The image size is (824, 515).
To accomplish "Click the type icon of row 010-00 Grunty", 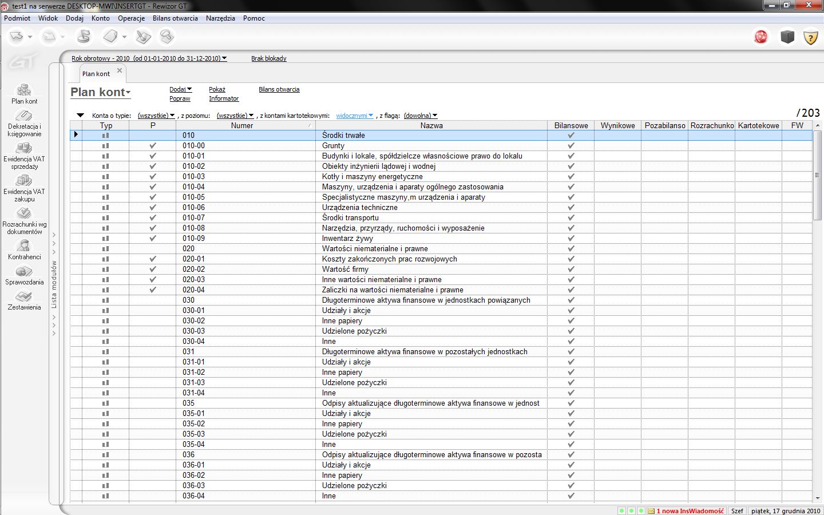I will (x=105, y=146).
